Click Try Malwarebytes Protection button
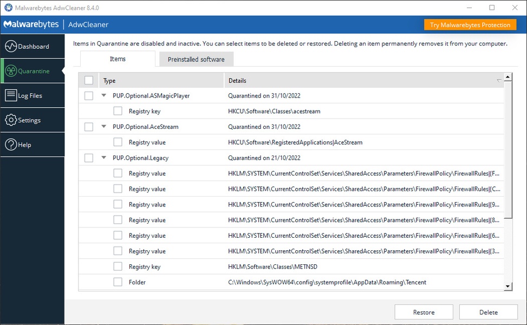The image size is (527, 325). [x=470, y=25]
